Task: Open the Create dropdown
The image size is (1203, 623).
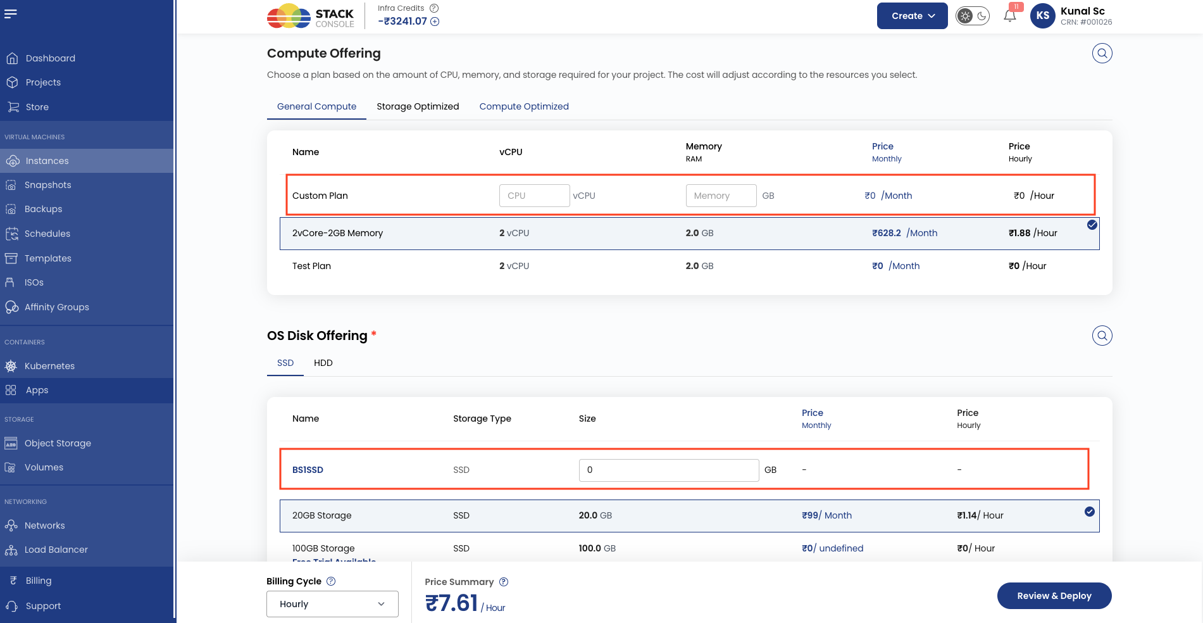Action: point(912,16)
